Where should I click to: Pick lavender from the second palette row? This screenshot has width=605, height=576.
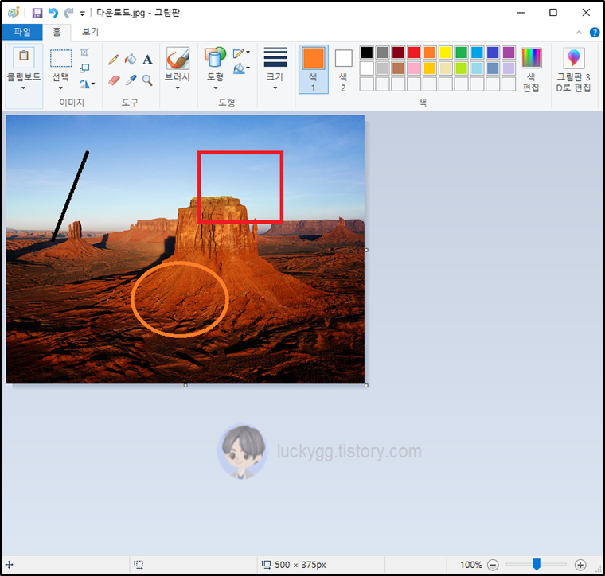click(509, 68)
